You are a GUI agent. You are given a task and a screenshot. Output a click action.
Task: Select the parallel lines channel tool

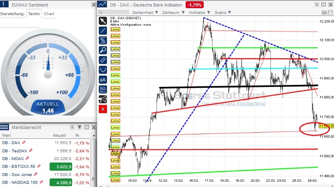click(103, 60)
